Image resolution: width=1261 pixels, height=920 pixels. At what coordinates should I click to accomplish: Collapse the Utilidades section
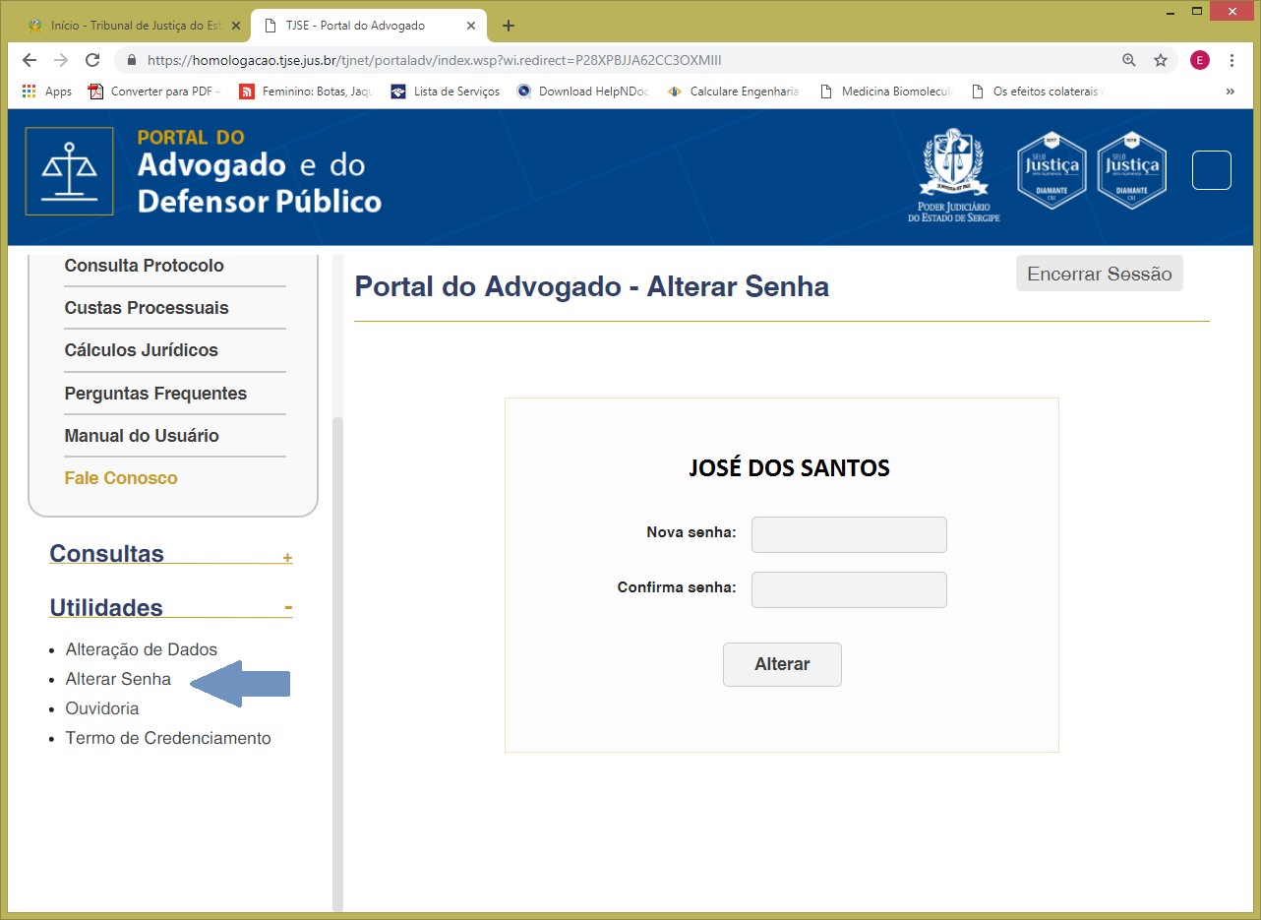click(x=288, y=608)
